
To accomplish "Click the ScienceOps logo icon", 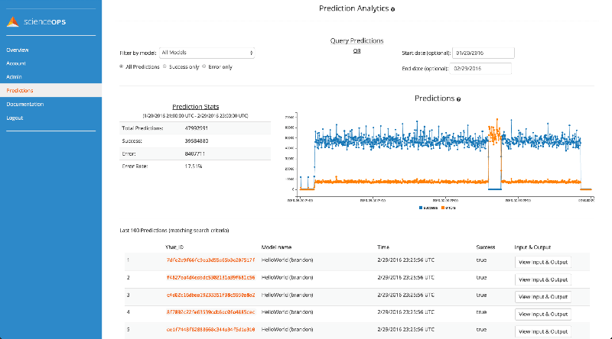I will click(x=13, y=21).
